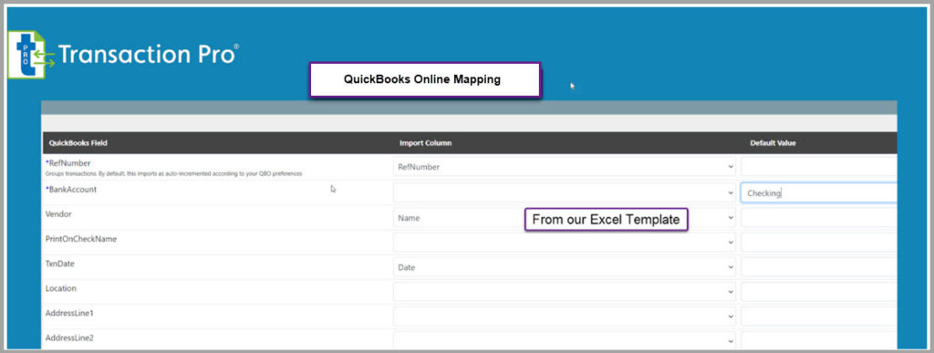Click the PrintOnCheckName default value field
Screen dimensions: 934x353
coord(818,243)
